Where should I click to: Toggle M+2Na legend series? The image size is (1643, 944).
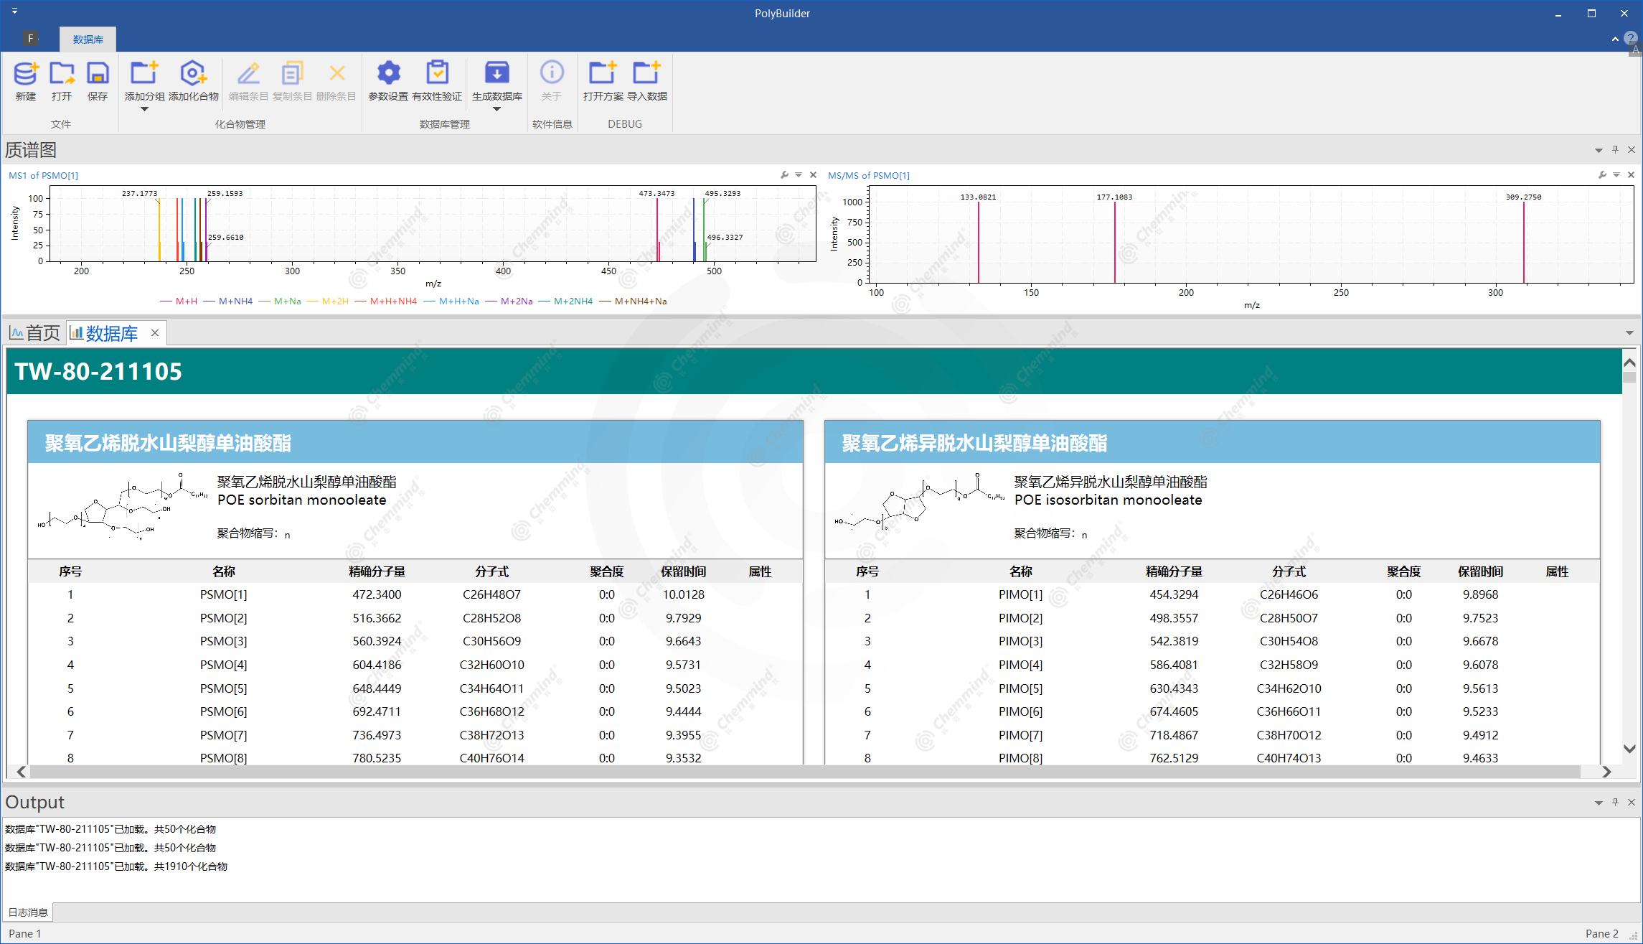point(509,302)
